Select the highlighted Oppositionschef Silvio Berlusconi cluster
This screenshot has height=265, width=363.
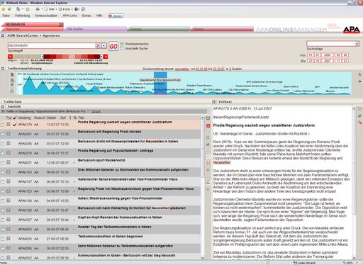point(160,80)
